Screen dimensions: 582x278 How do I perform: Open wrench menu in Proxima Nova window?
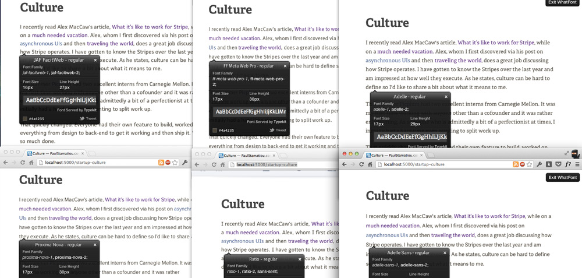tap(184, 163)
